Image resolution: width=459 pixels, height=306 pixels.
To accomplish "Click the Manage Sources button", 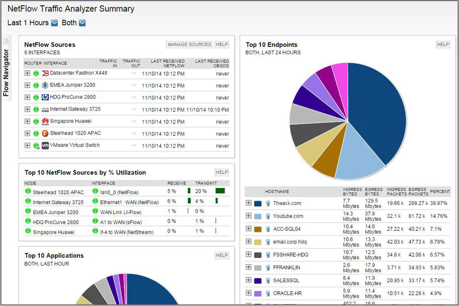I will [189, 45].
